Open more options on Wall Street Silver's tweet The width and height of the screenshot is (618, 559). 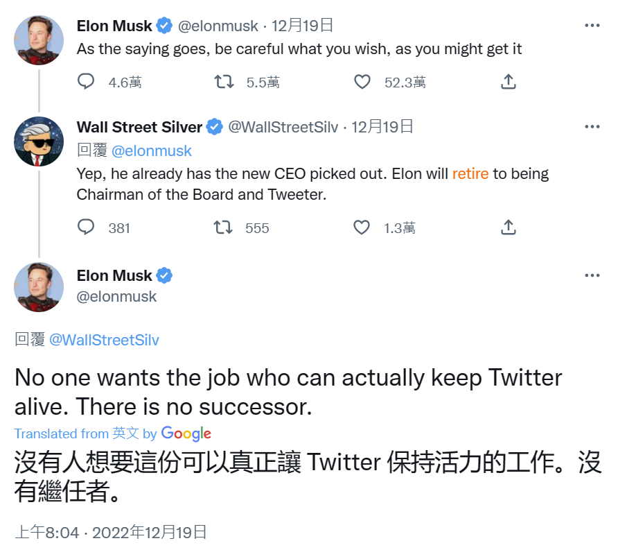[592, 127]
